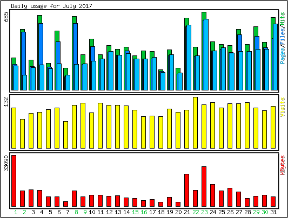Screen dimensions: 288x218
Task: Select day label 12
Action: point(109,212)
